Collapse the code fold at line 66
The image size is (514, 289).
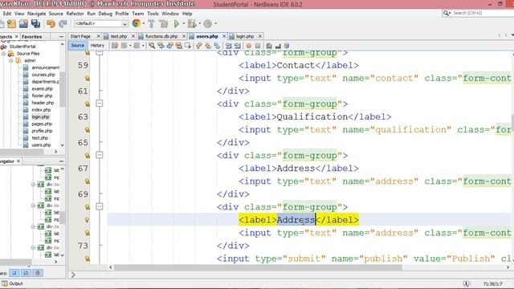(100, 155)
